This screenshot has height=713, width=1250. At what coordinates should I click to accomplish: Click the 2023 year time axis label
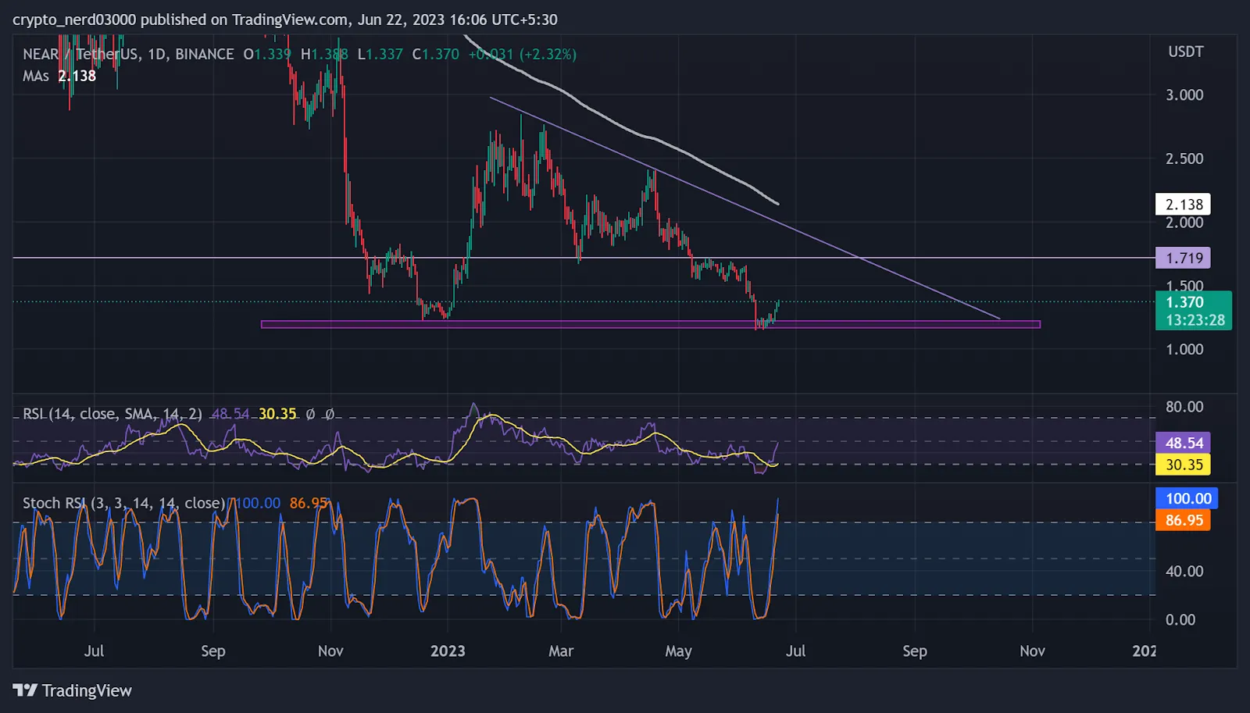448,651
